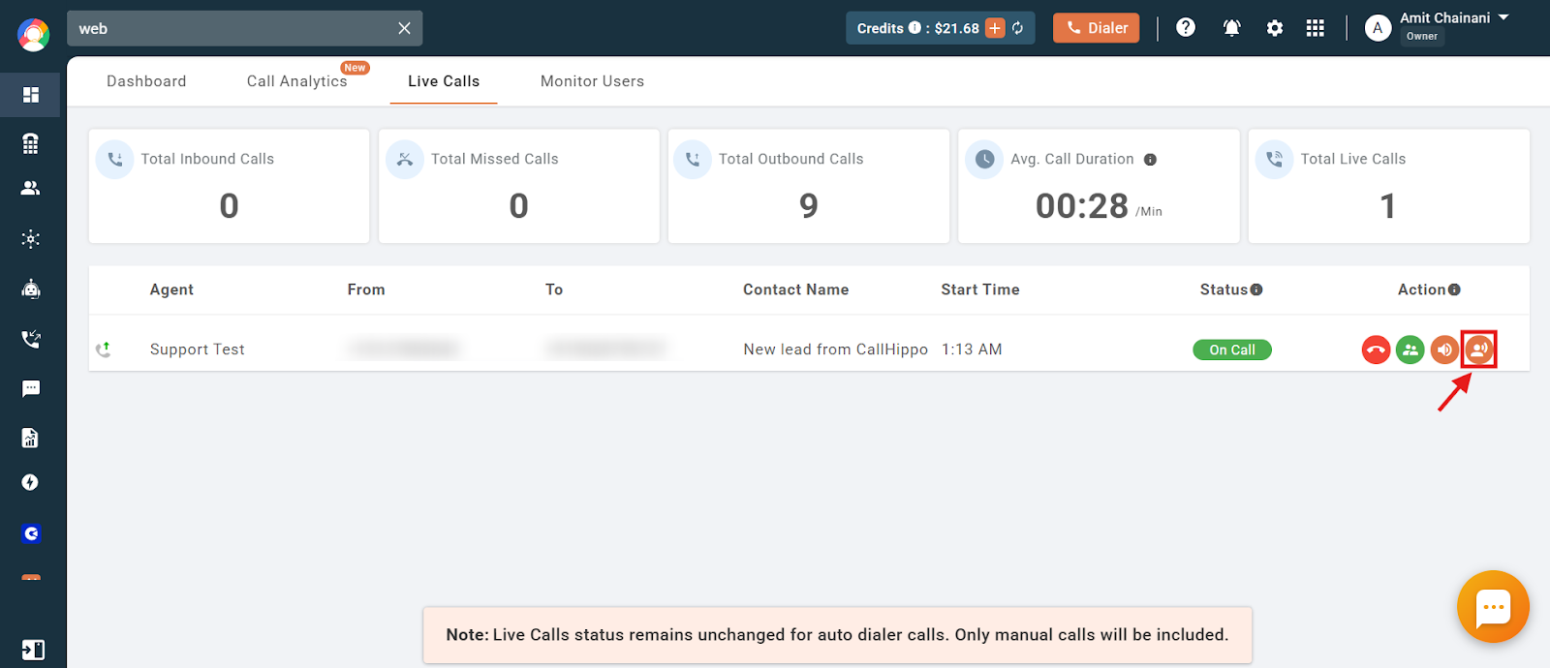Image resolution: width=1550 pixels, height=668 pixels.
Task: Click the Total Live Calls card
Action: [x=1388, y=186]
